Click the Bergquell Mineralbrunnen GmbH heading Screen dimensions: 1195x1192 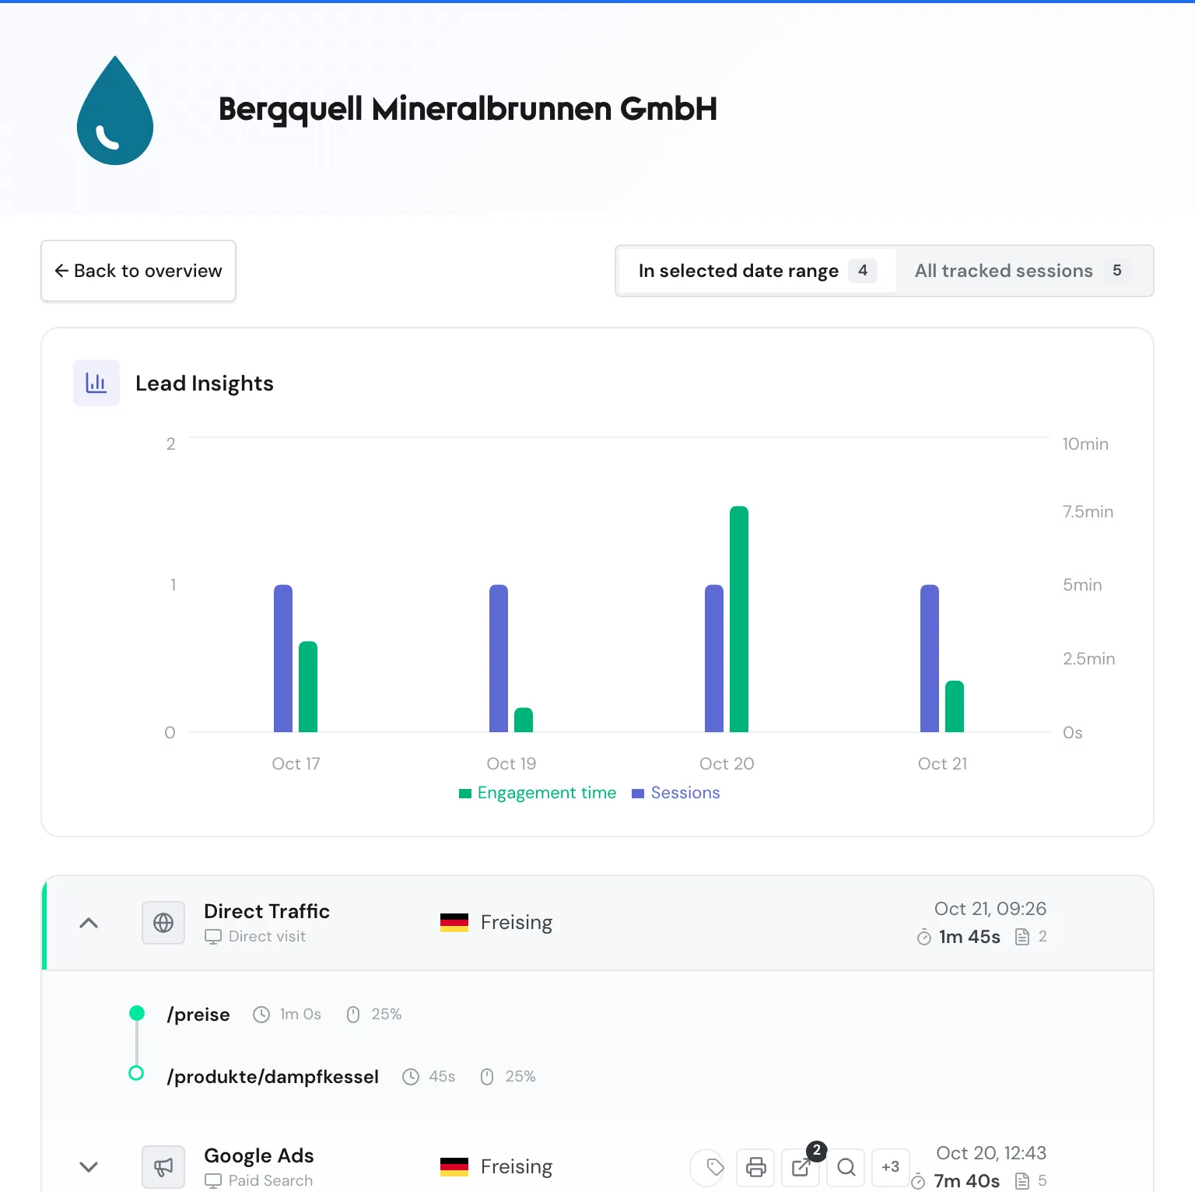[x=468, y=110]
